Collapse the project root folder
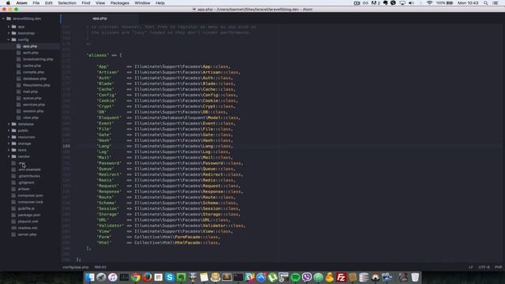The height and width of the screenshot is (284, 505). (x=3, y=19)
